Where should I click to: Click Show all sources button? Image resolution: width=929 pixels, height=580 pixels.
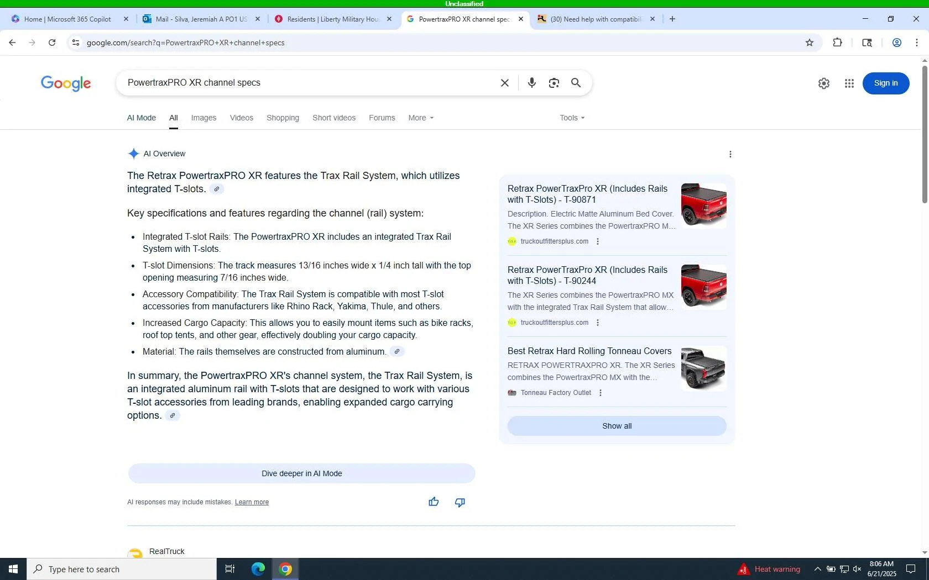[x=617, y=426]
